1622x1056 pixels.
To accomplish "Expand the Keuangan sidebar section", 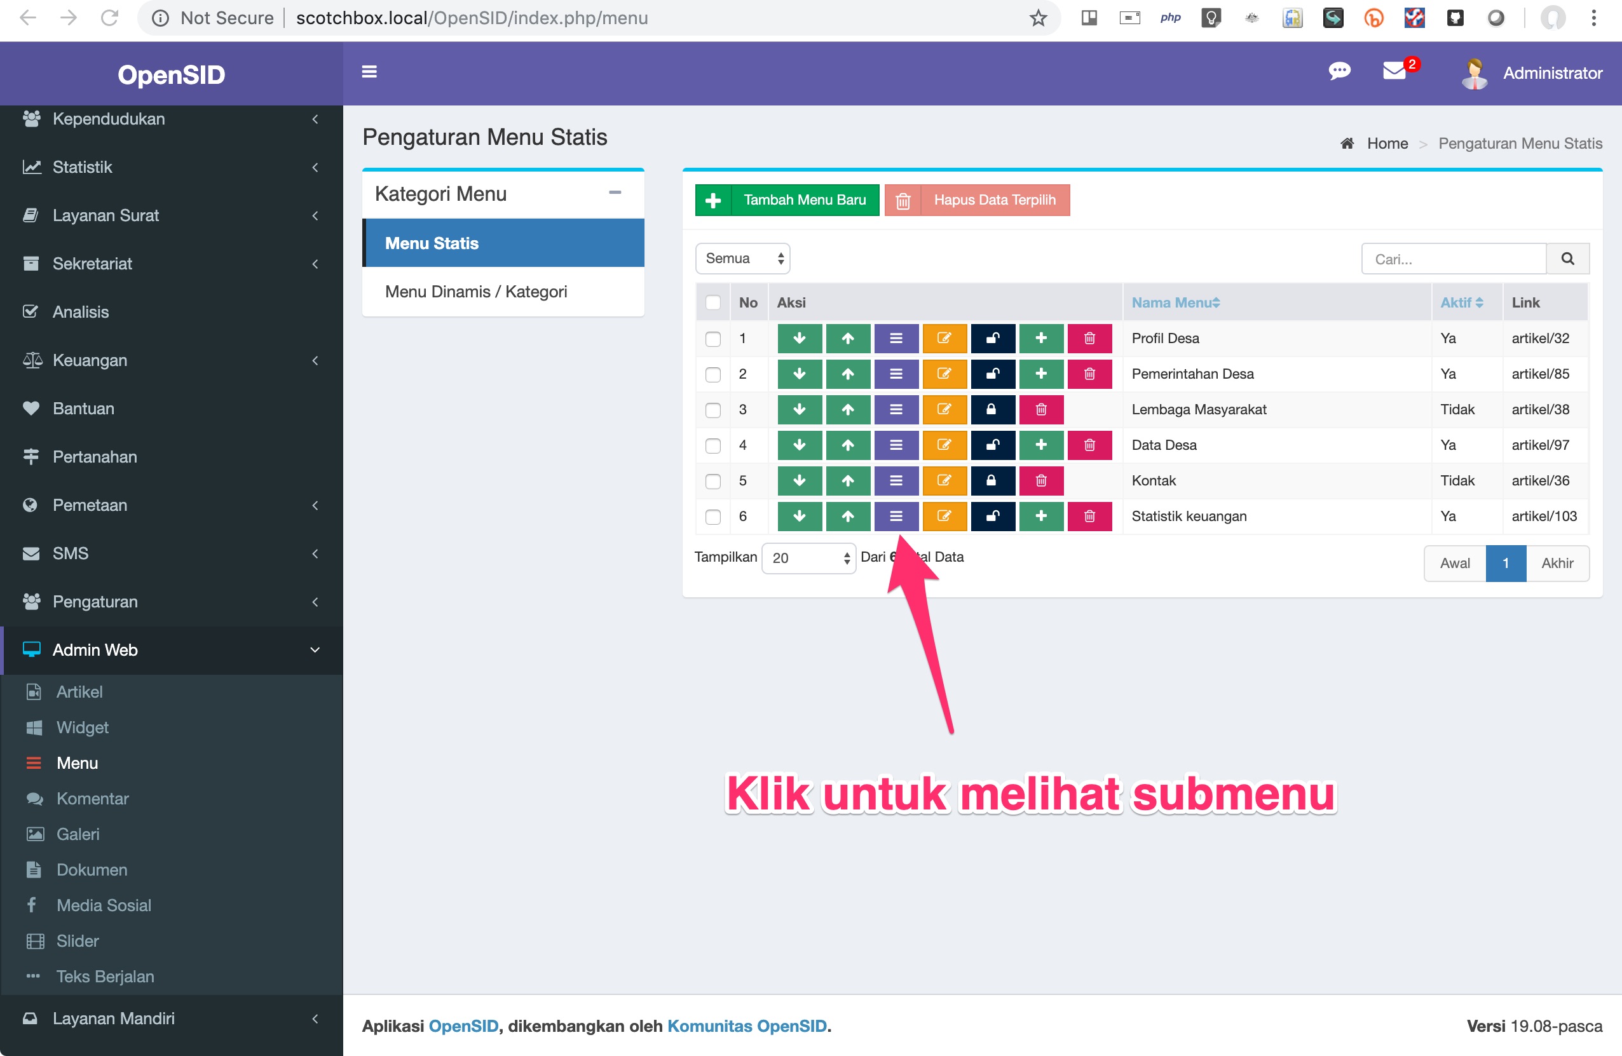I will point(88,360).
